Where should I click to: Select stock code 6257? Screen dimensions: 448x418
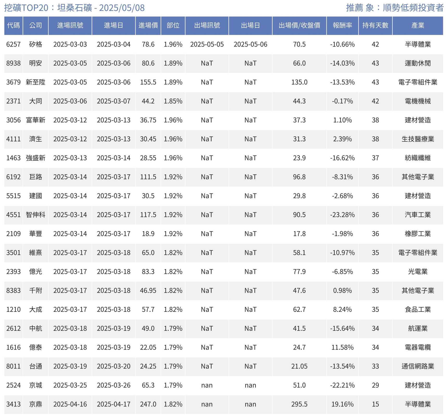[14, 45]
